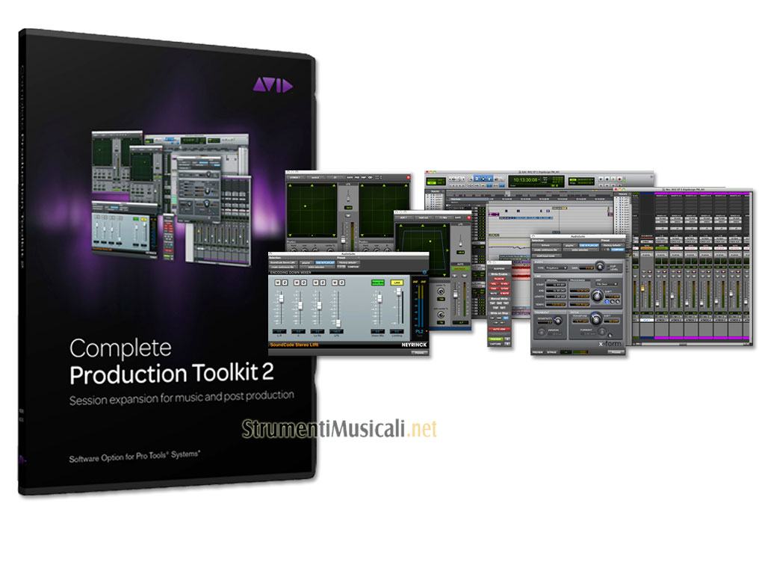The width and height of the screenshot is (765, 574).
Task: Click the Avid logo on the box
Action: [x=273, y=86]
